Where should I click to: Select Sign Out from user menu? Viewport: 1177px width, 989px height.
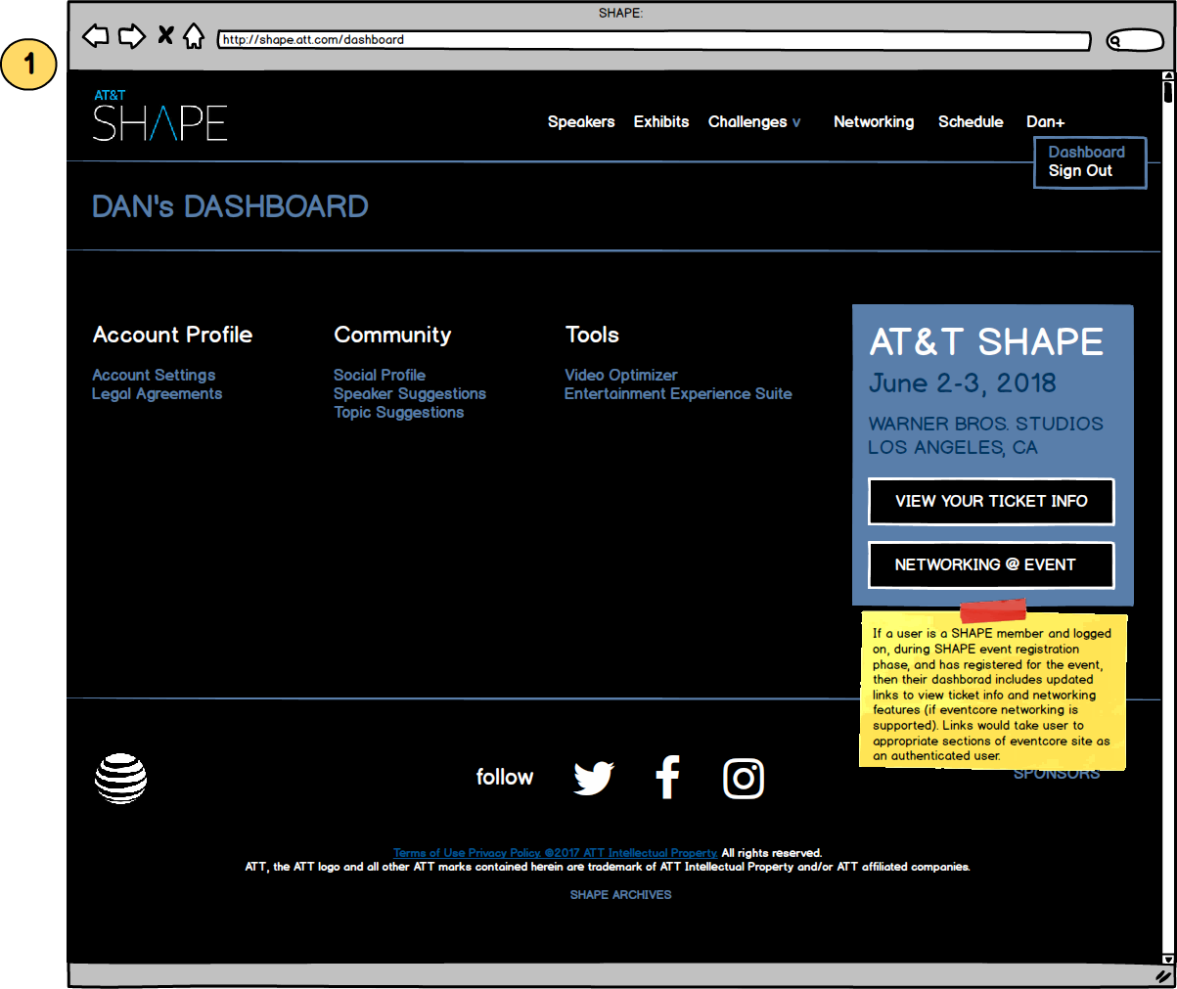[x=1080, y=171]
